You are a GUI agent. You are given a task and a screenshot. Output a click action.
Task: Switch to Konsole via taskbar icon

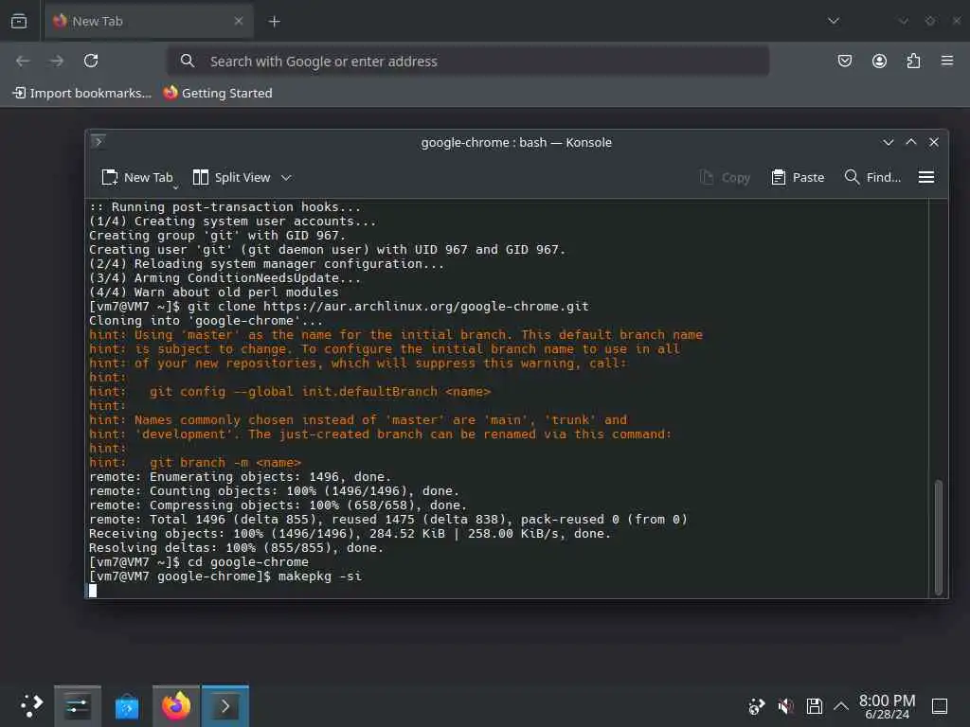[225, 706]
